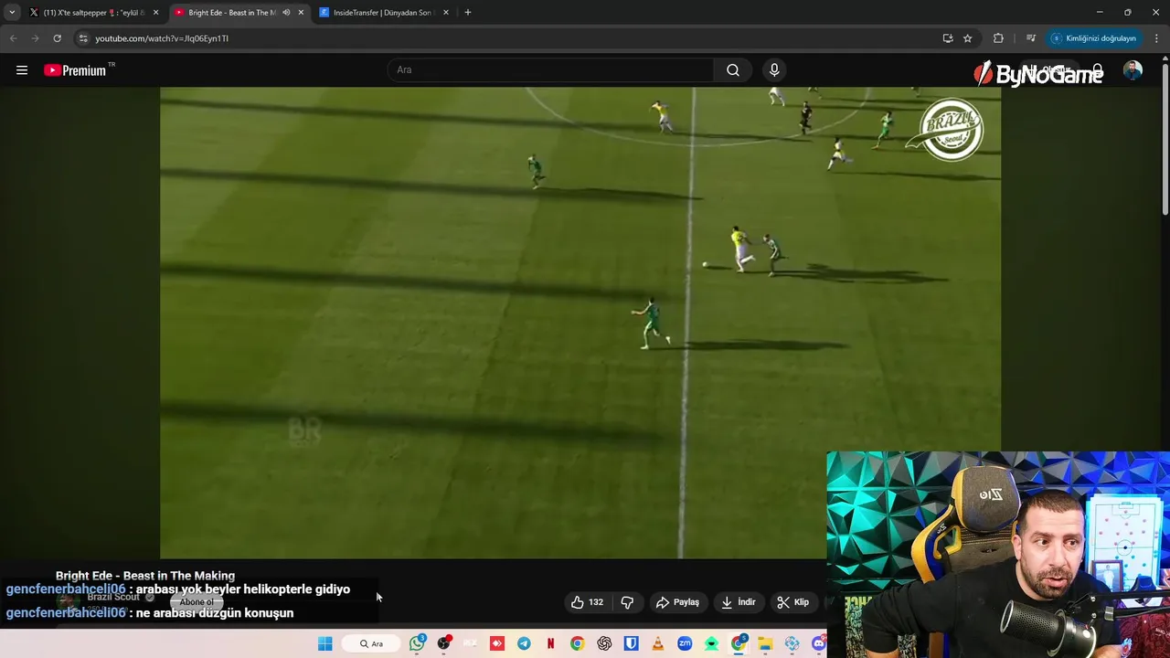Open a new browser tab
This screenshot has height=658, width=1170.
pos(468,13)
